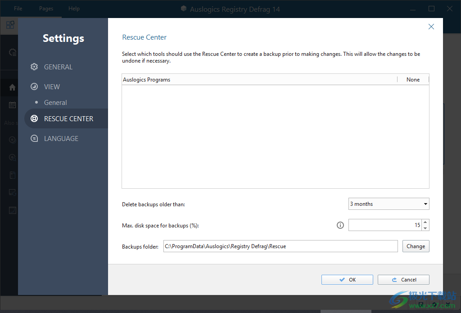Open the Help menu in main window
The height and width of the screenshot is (313, 461).
click(74, 9)
